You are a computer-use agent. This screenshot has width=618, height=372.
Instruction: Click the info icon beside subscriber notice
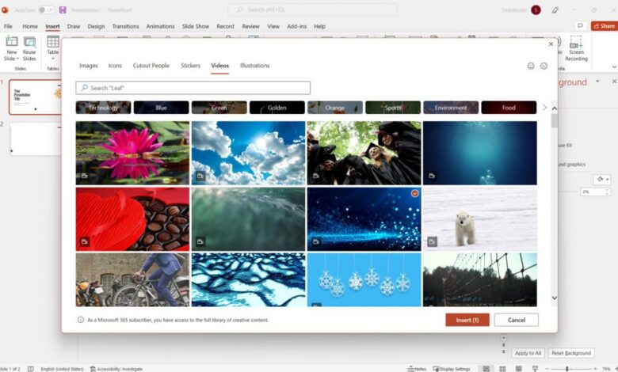coord(80,320)
